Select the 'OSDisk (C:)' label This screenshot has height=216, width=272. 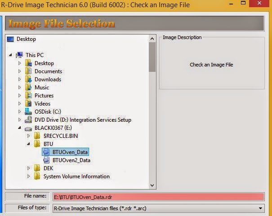pyautogui.click(x=48, y=111)
